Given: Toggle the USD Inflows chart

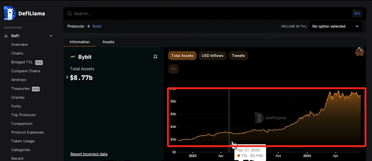Looking at the screenshot, I should tap(212, 56).
